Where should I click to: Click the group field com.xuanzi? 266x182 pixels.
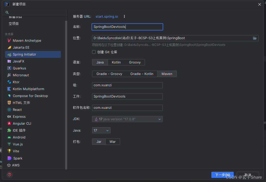pyautogui.click(x=127, y=85)
